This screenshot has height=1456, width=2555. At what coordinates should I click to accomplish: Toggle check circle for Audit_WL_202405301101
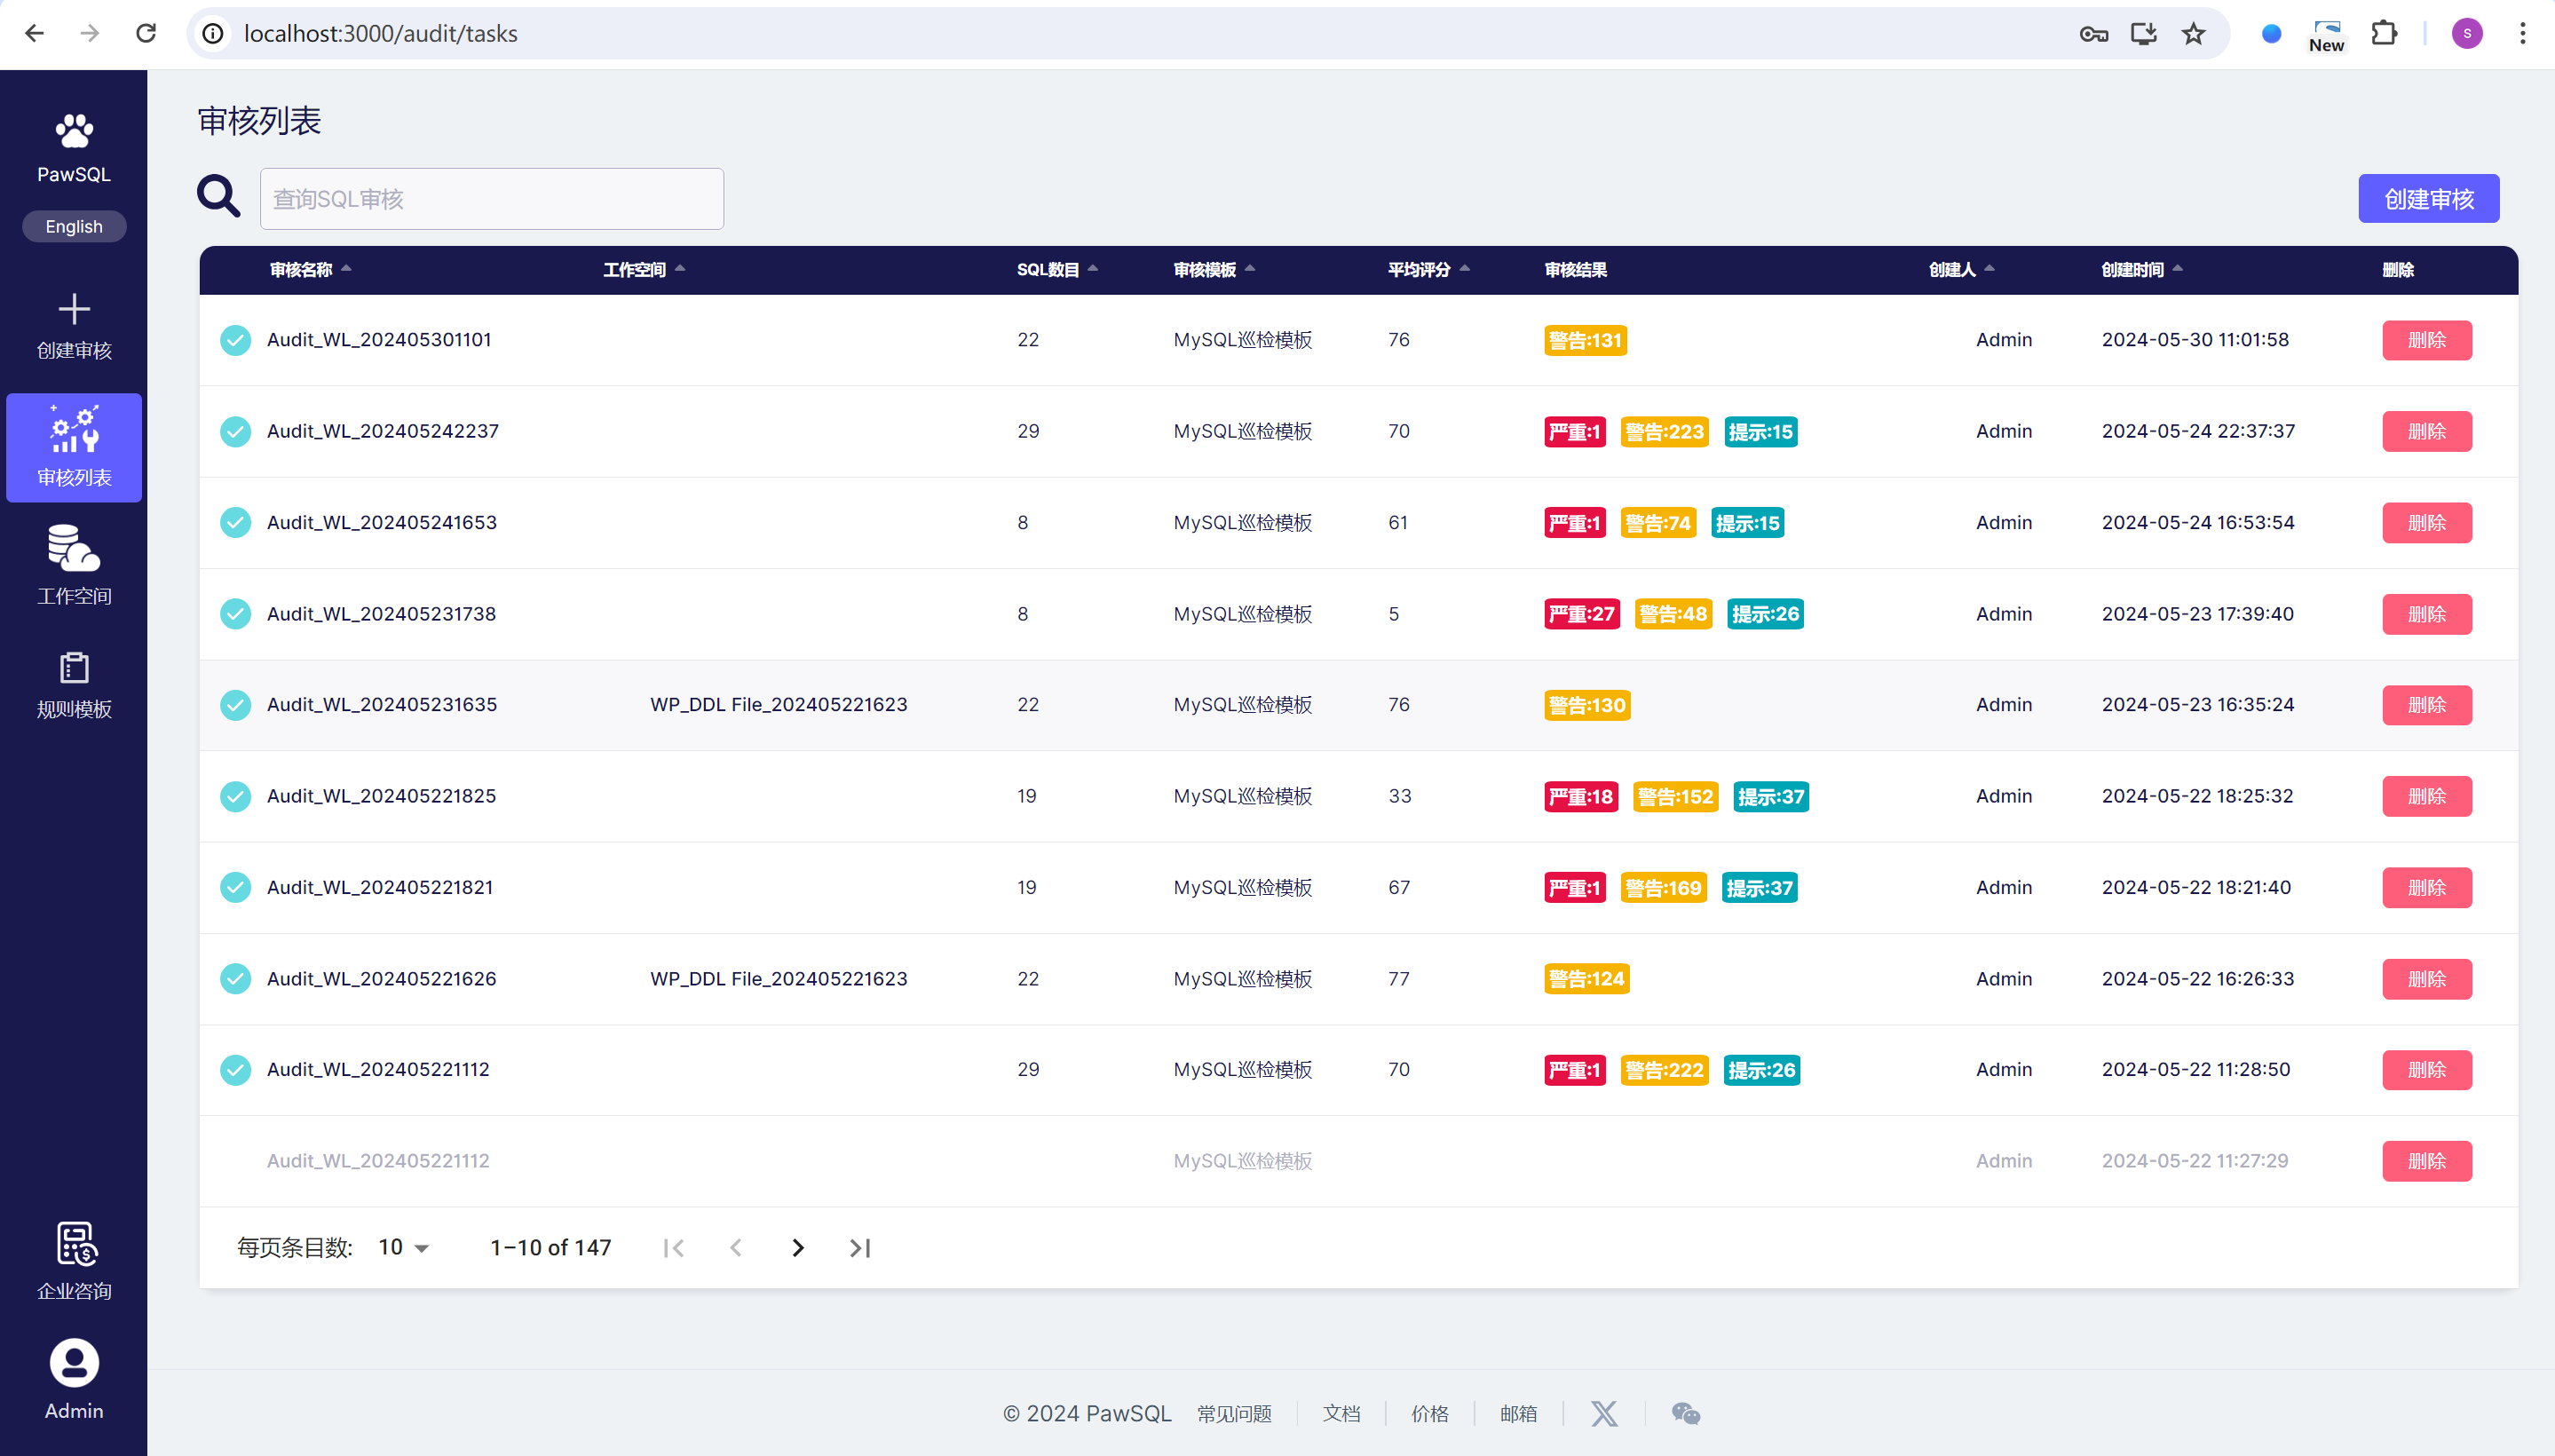tap(236, 340)
